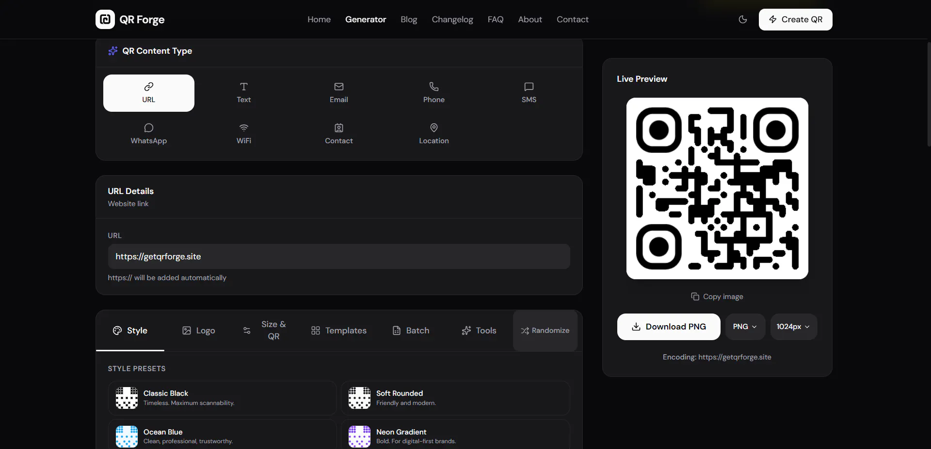Open the About nav link
931x449 pixels.
click(x=530, y=19)
